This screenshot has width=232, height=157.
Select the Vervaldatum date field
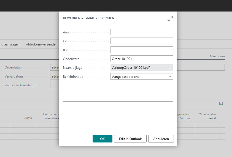tap(54, 76)
